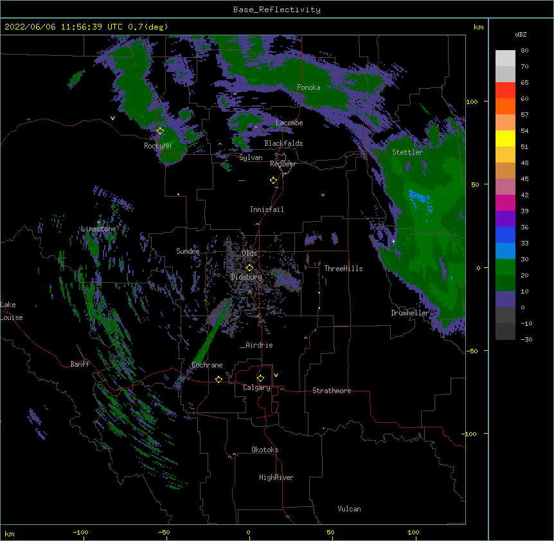Click the Okotoks city label
This screenshot has height=541, width=554.
pyautogui.click(x=265, y=450)
